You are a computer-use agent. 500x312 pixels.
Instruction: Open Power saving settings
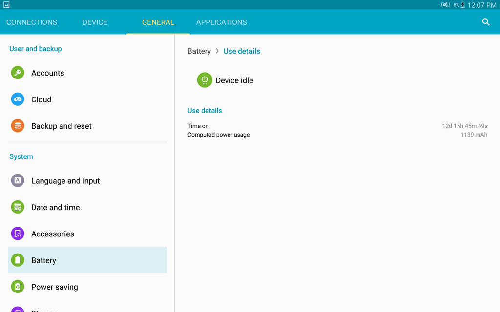pyautogui.click(x=87, y=287)
